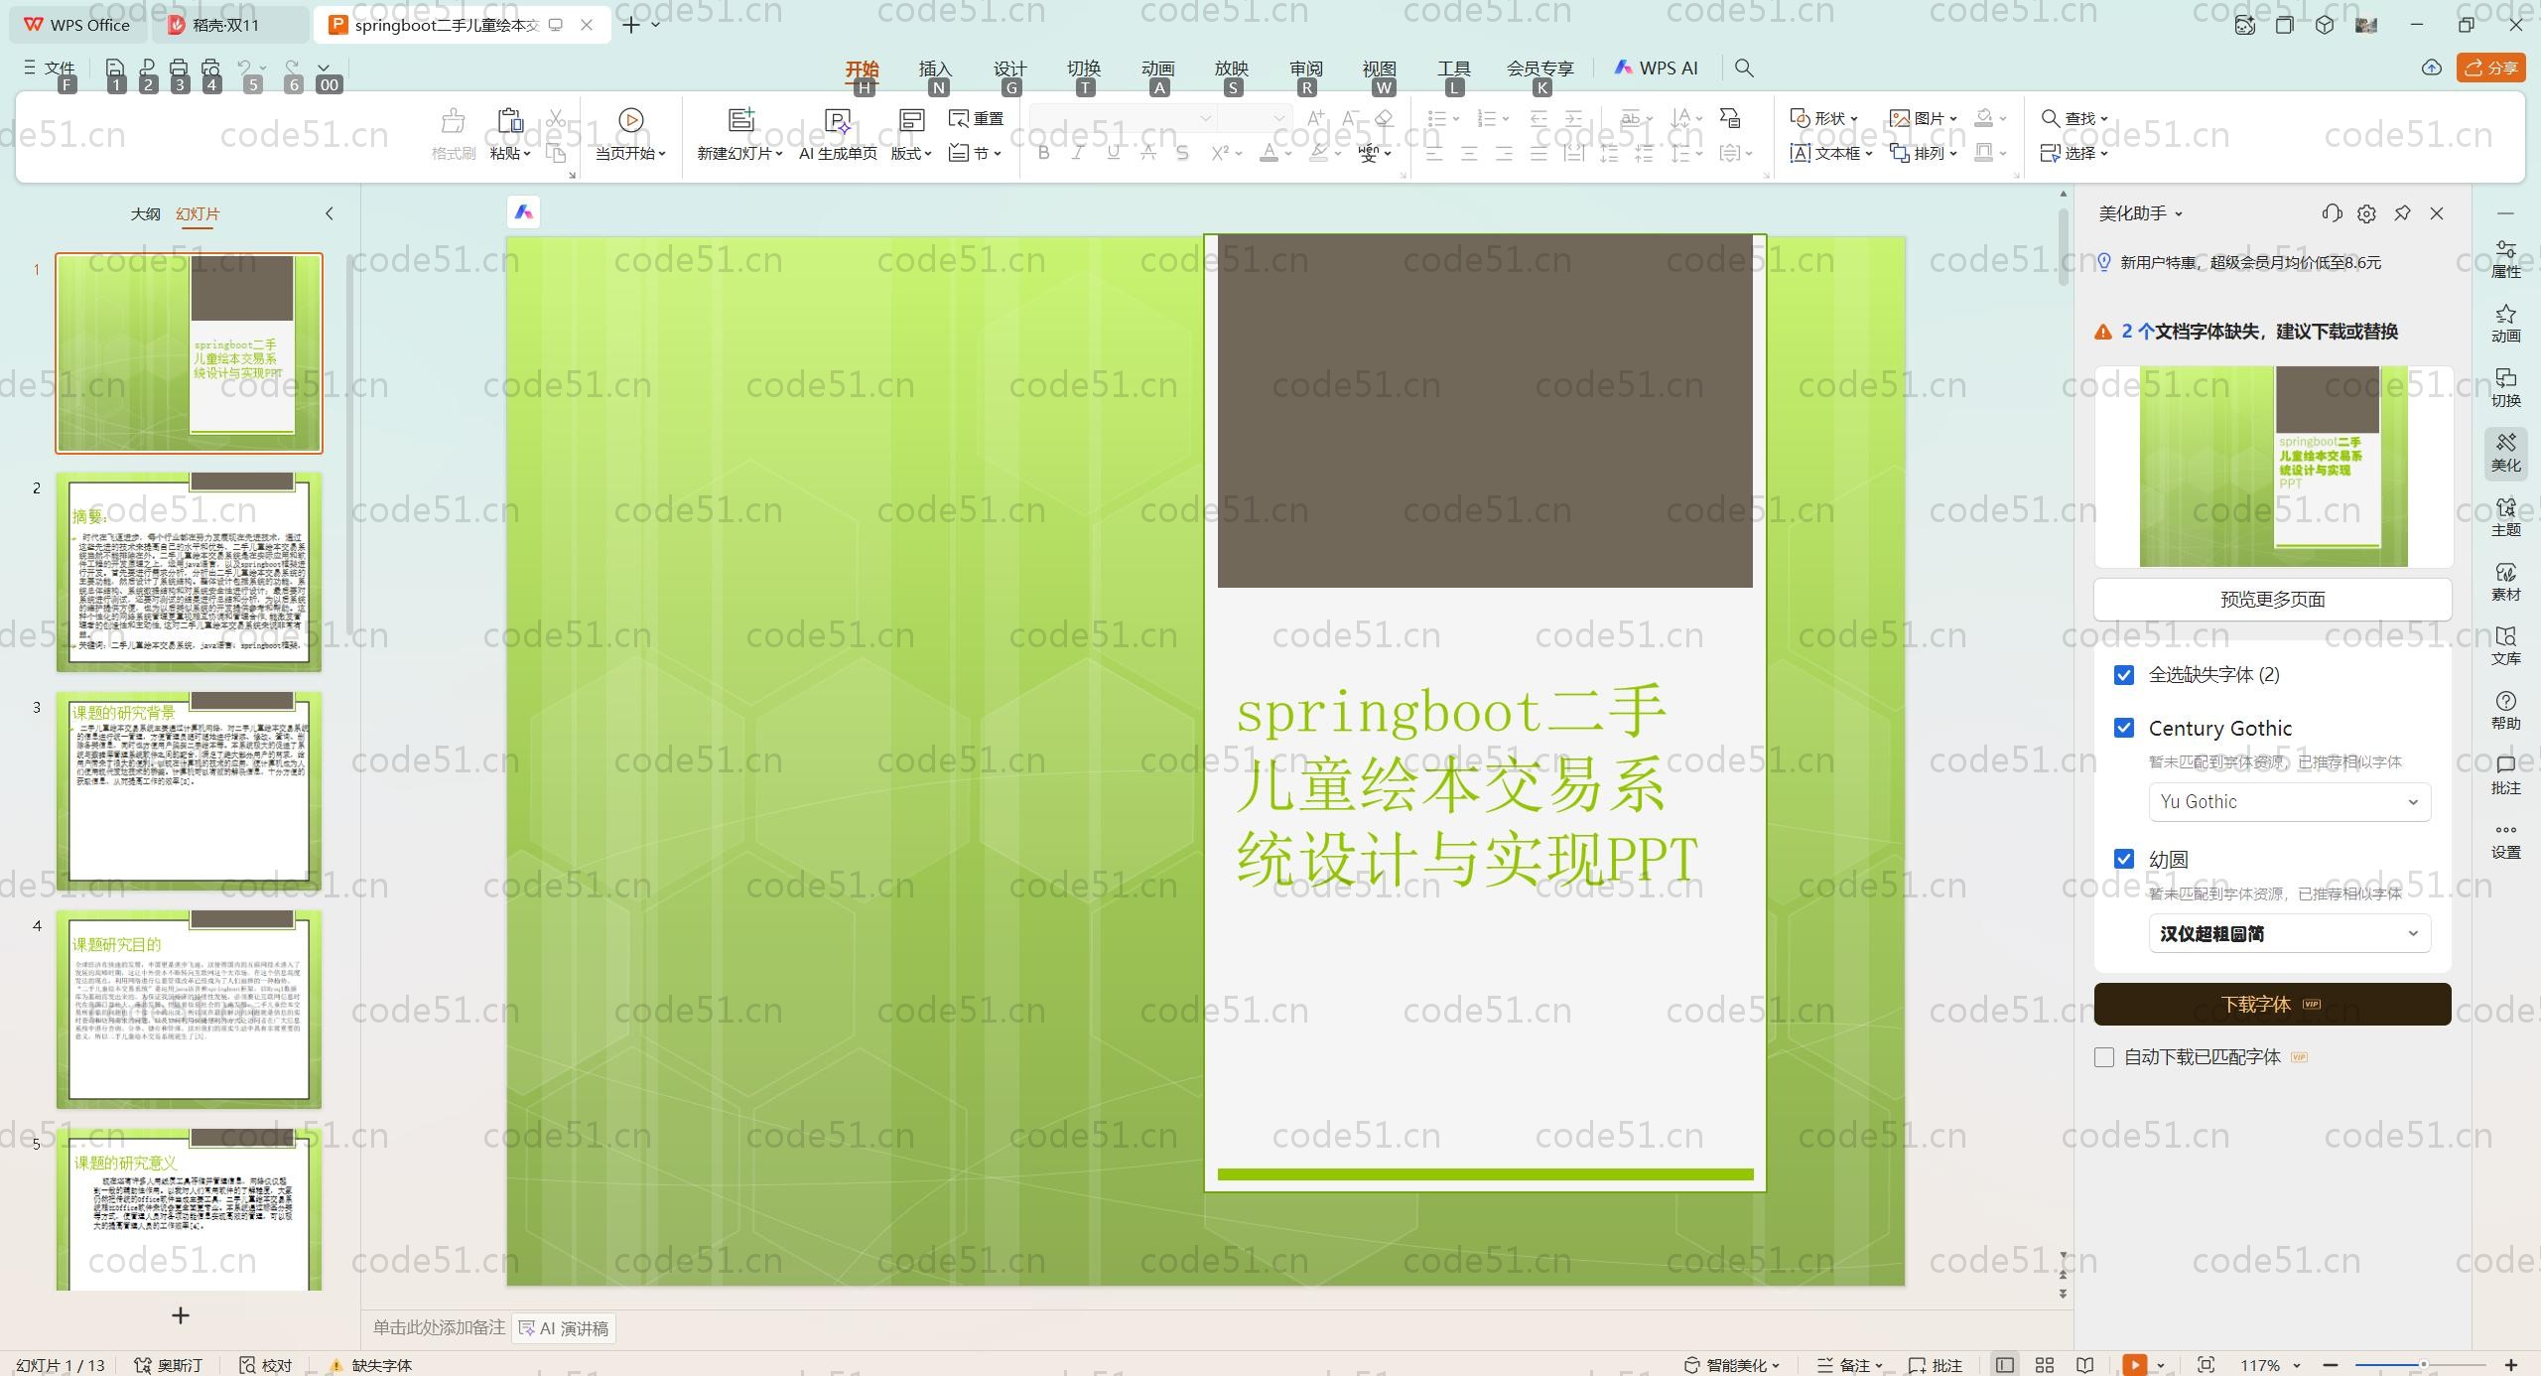Expand the 汉仪超粗圆简 font dropdown
2541x1376 pixels.
(x=2289, y=933)
